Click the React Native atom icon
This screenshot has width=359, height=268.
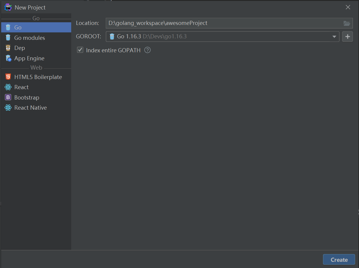pyautogui.click(x=8, y=108)
